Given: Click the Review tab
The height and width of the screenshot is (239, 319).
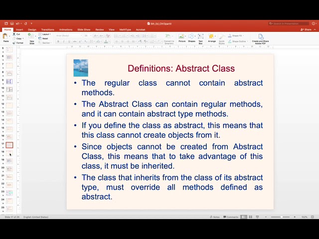Looking at the screenshot, I should click(x=100, y=30).
